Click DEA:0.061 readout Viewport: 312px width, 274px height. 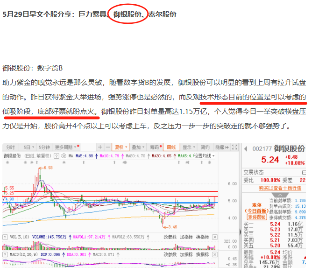(77, 254)
